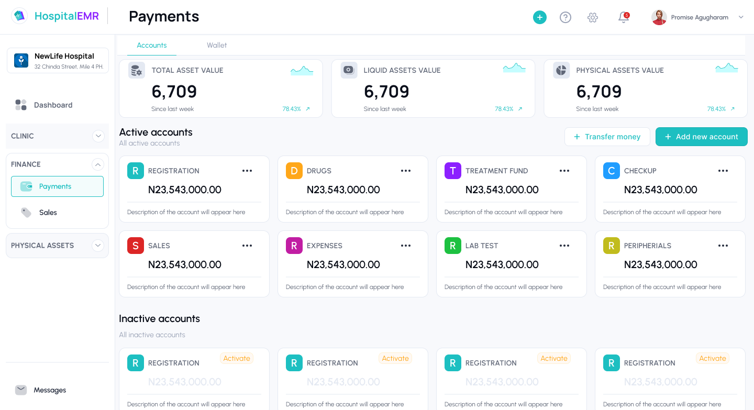Click the Transfer money button

click(607, 137)
